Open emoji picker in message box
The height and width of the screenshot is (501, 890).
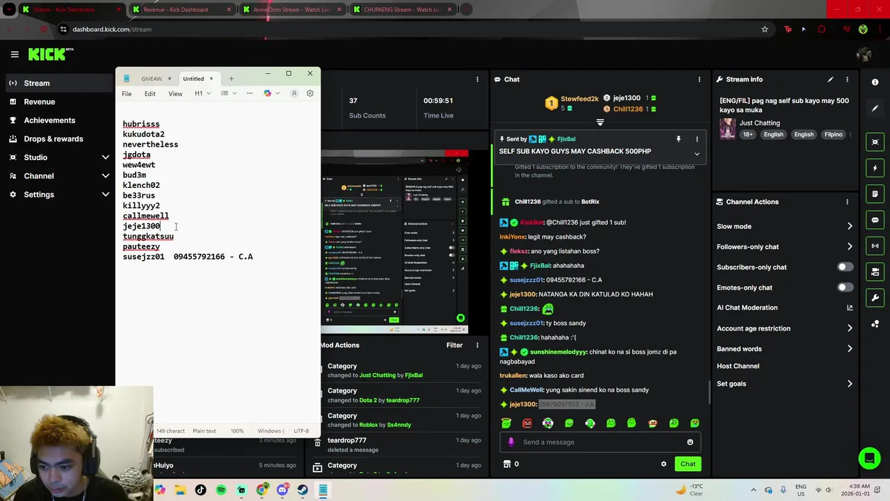pos(690,442)
